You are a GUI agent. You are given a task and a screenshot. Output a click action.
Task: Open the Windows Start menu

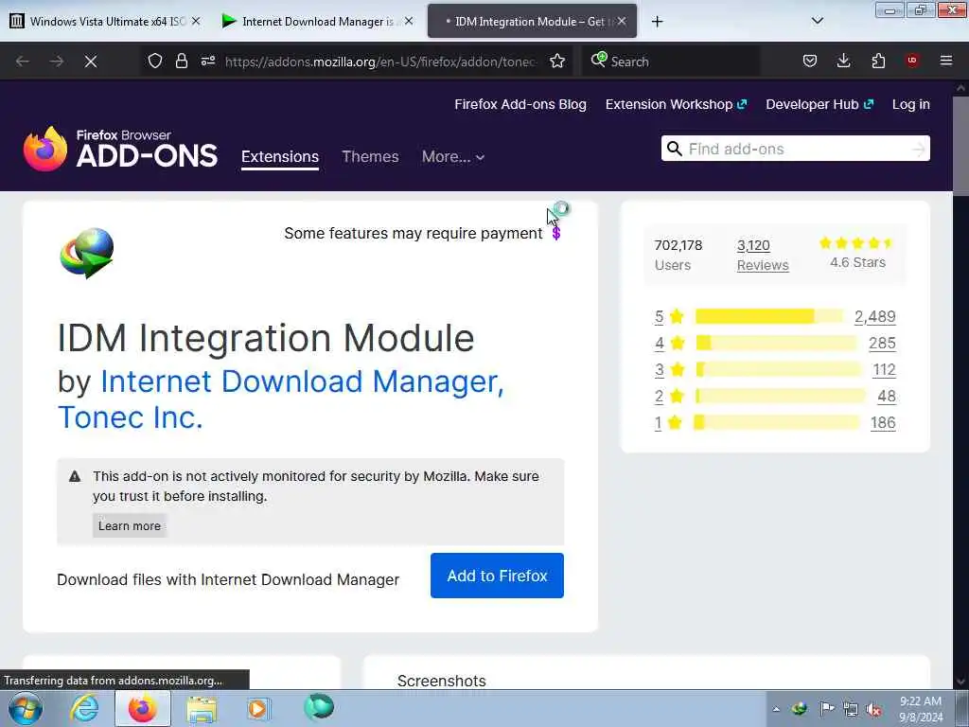[x=26, y=708]
